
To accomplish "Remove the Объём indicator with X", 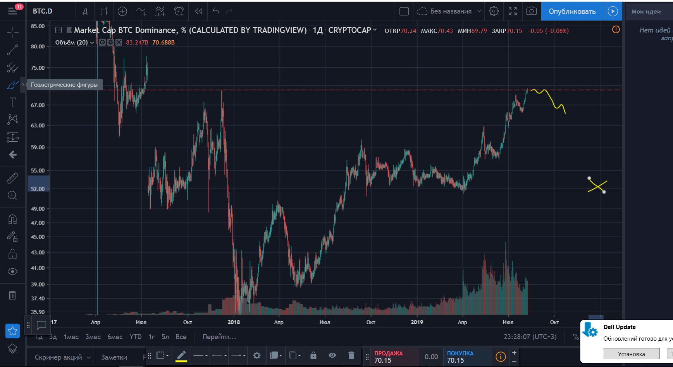I will 119,42.
